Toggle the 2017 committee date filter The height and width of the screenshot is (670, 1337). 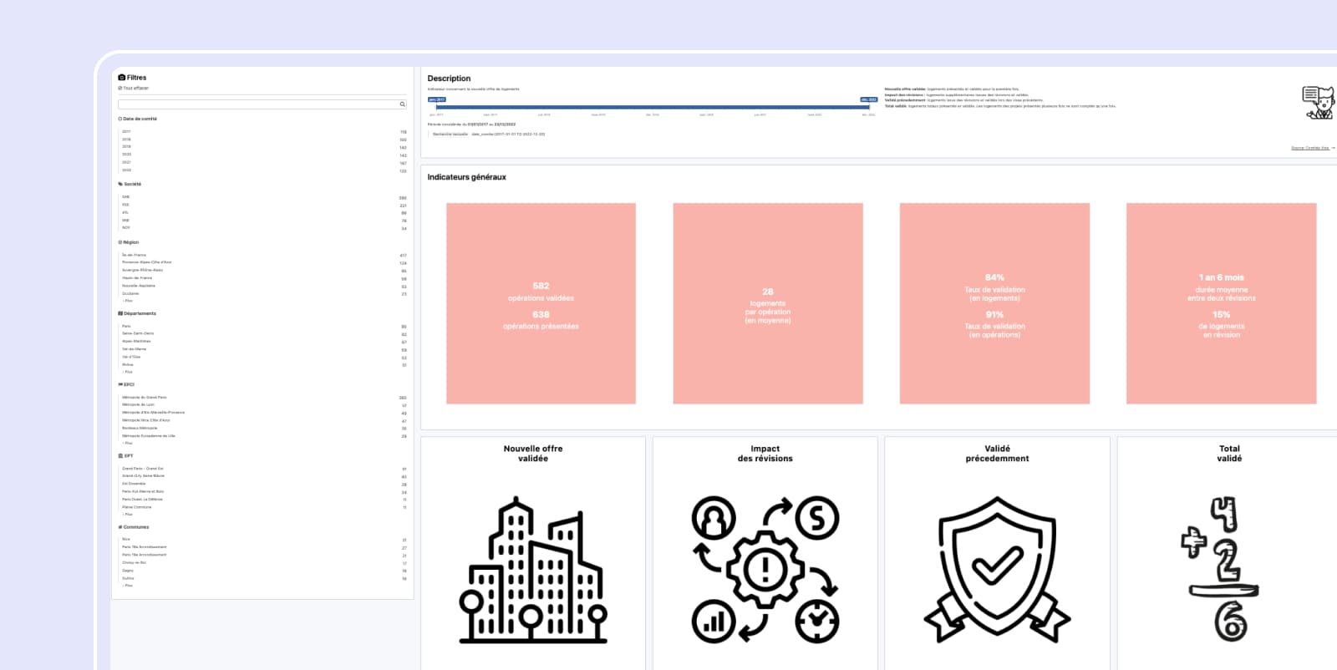pyautogui.click(x=126, y=131)
